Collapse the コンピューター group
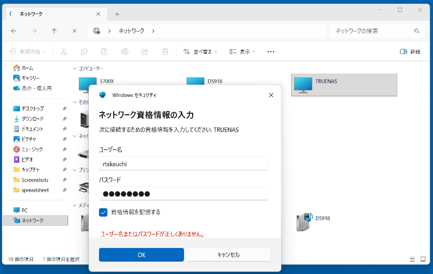The image size is (433, 274). pos(75,68)
